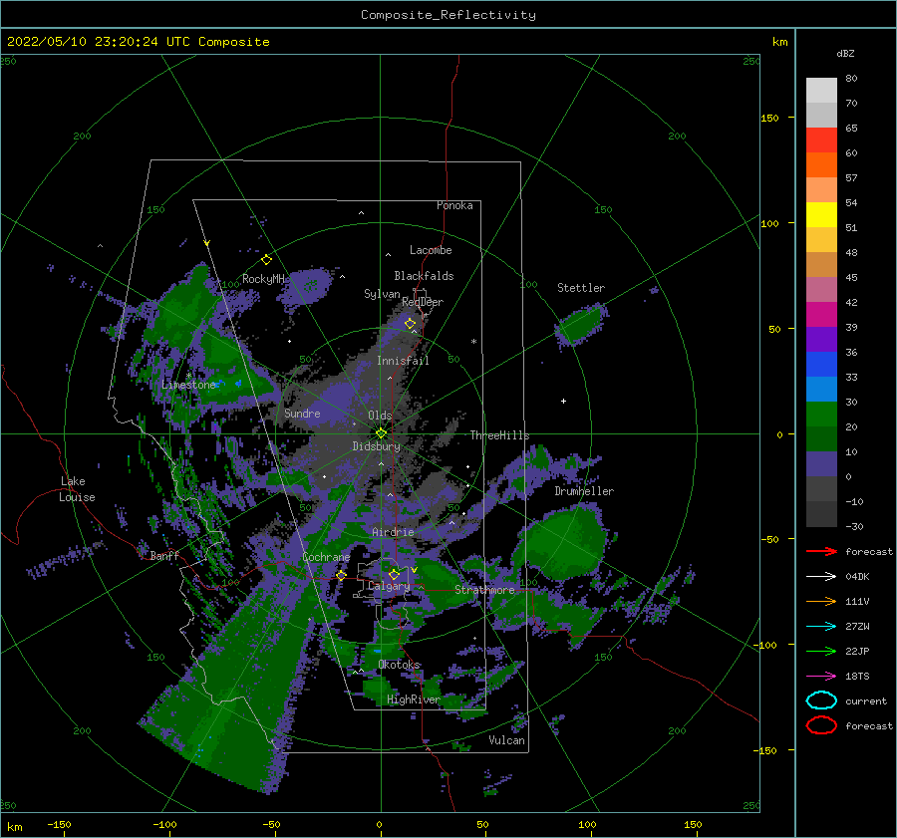Select the dark gray -10 dBZ swatch

[821, 513]
